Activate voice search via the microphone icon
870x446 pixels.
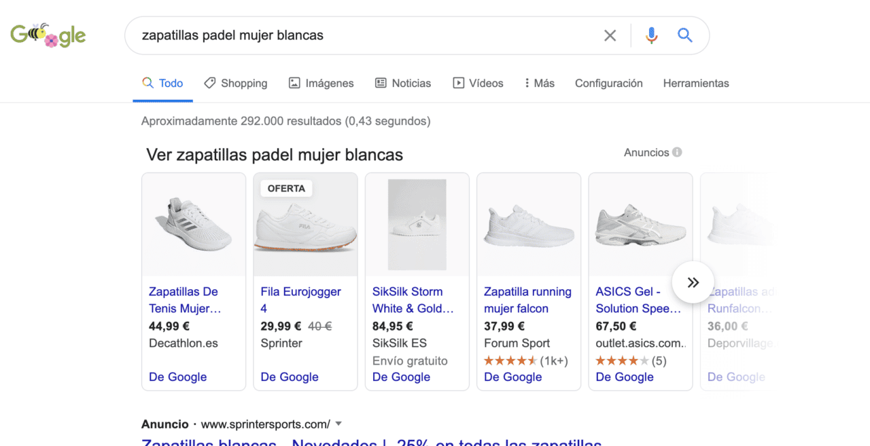[x=651, y=35]
